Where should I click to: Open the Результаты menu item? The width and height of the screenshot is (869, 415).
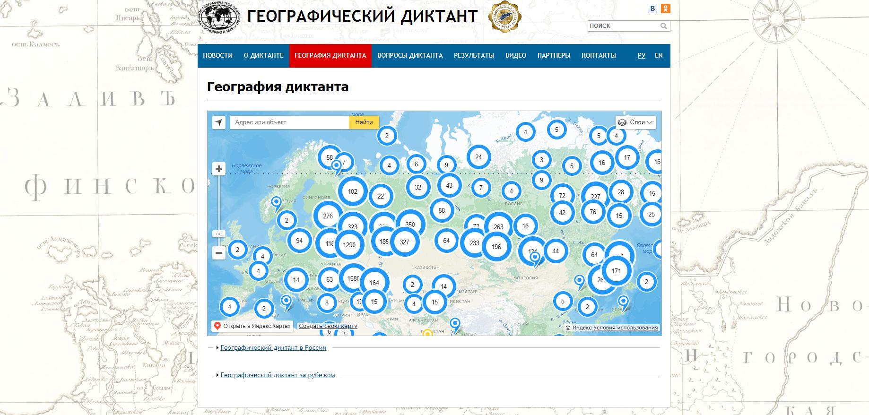pyautogui.click(x=474, y=55)
